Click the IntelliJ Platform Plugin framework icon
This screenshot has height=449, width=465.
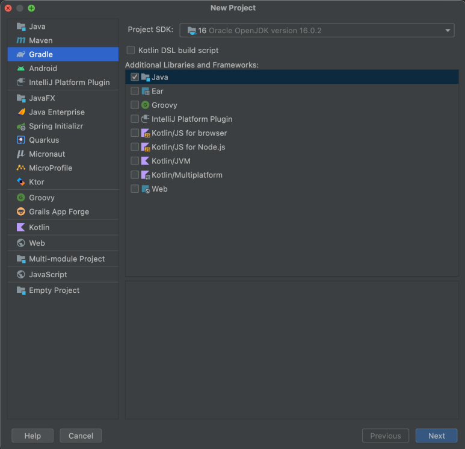click(146, 119)
